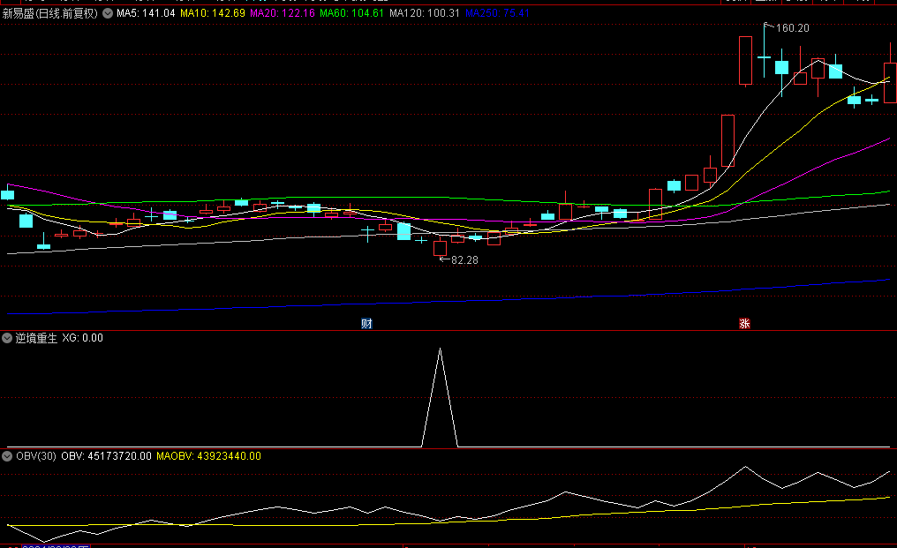Select the tallest red candlestick below 160.20

tap(745, 61)
